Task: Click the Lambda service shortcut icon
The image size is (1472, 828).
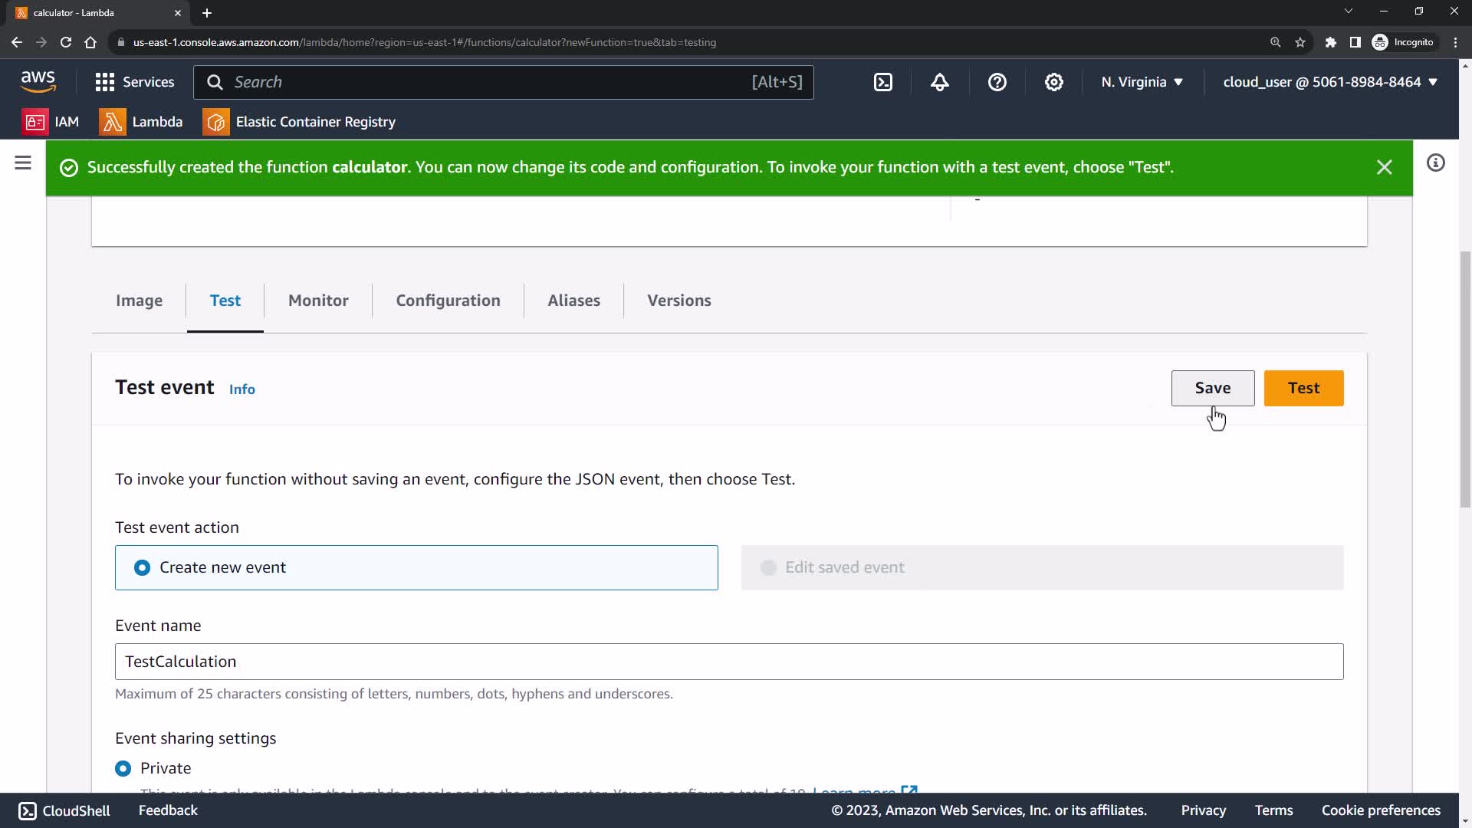Action: point(112,122)
